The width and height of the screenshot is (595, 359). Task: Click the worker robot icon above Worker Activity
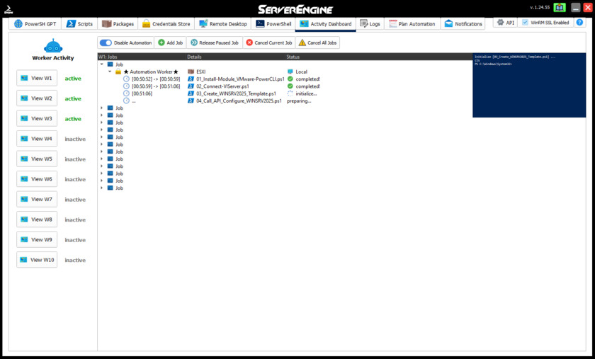click(x=53, y=46)
